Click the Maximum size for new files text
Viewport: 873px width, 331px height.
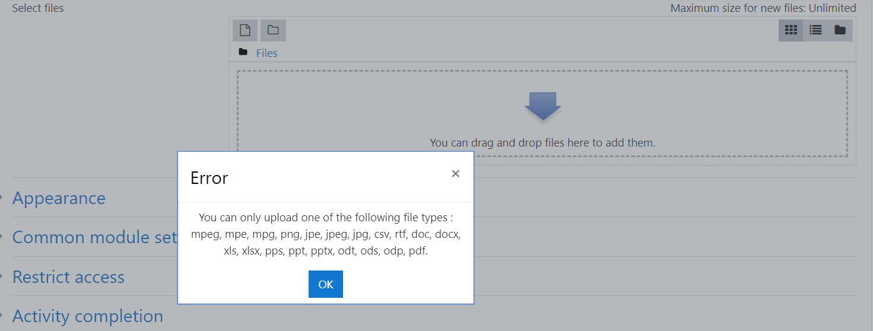pos(763,8)
